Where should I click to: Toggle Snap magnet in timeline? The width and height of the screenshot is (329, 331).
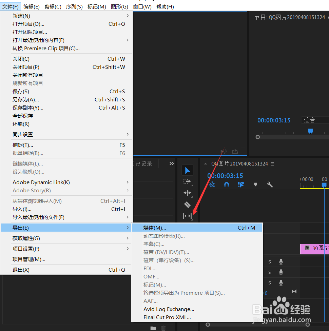click(x=226, y=185)
